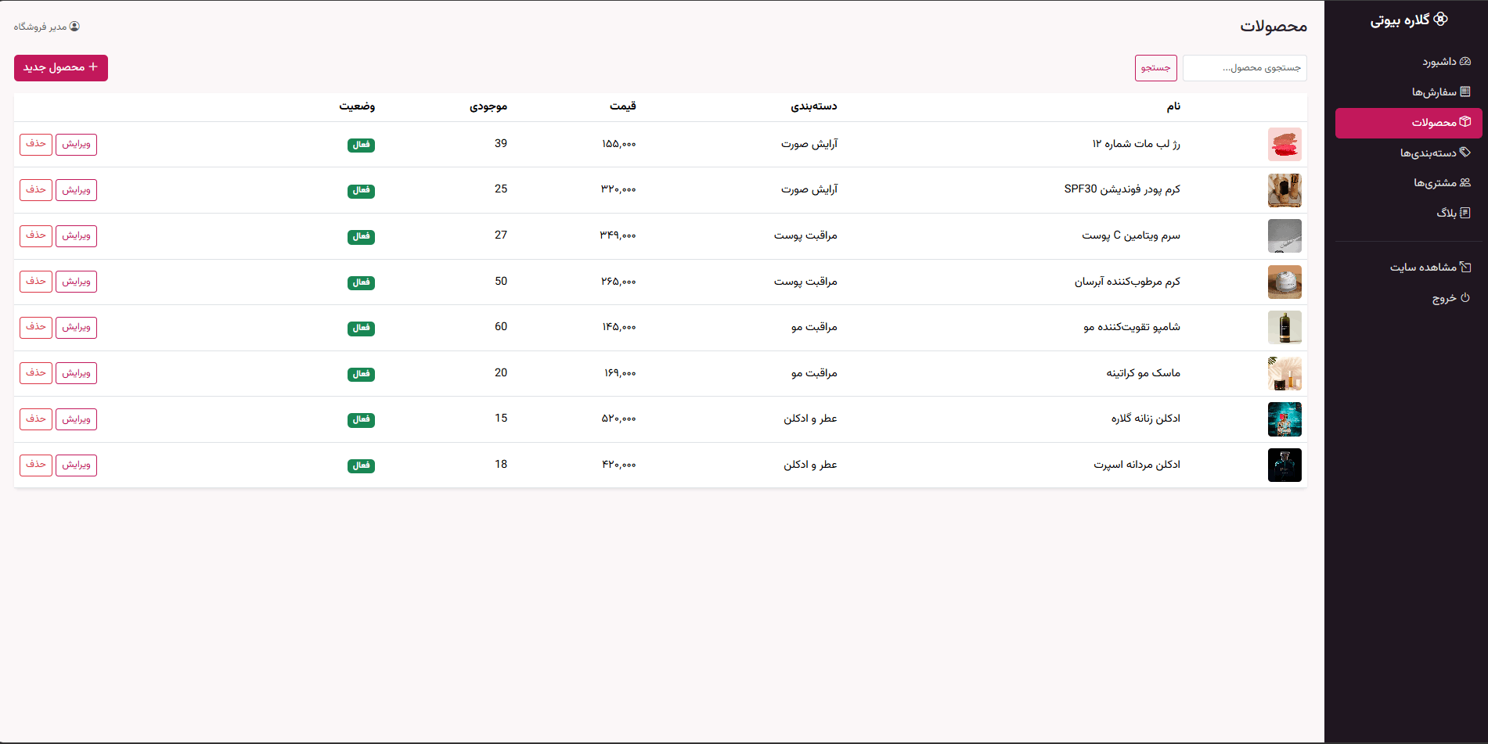The image size is (1488, 744).
Task: Click the price ۵۲۰,۰۰۰ in the table
Action: click(x=618, y=419)
